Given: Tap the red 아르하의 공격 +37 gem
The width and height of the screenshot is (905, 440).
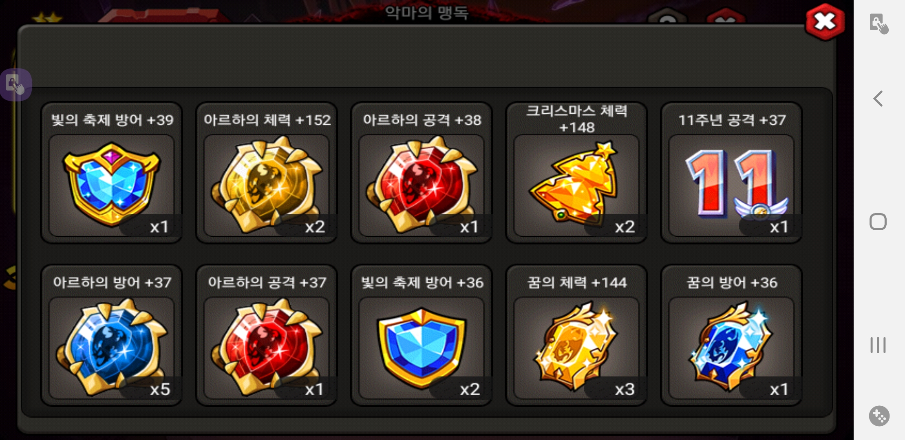Looking at the screenshot, I should pos(267,348).
